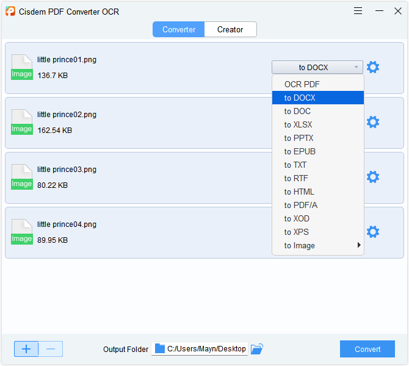
Task: Browse output folder with open-folder icon
Action: (257, 349)
